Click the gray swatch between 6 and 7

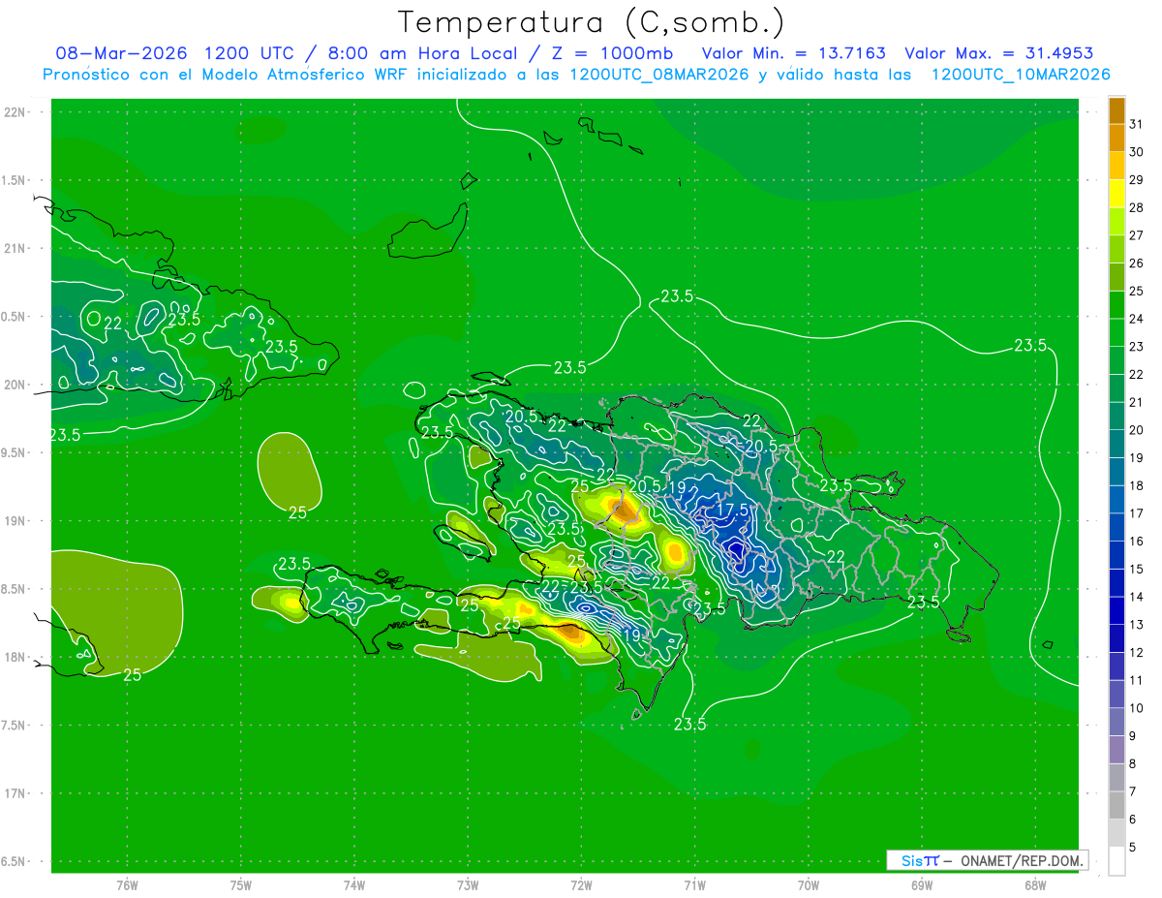(1116, 805)
